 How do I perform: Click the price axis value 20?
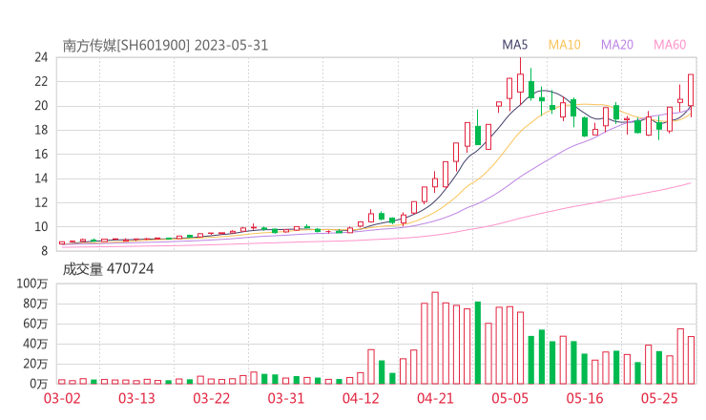click(41, 106)
